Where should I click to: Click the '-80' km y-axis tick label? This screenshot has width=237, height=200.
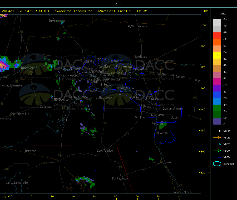point(204,25)
